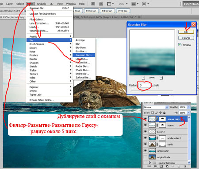Launch Bridge from the Br icon

click(93, 4)
